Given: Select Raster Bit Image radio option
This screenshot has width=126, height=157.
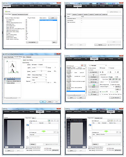Looking at the screenshot, I should coord(111,85).
